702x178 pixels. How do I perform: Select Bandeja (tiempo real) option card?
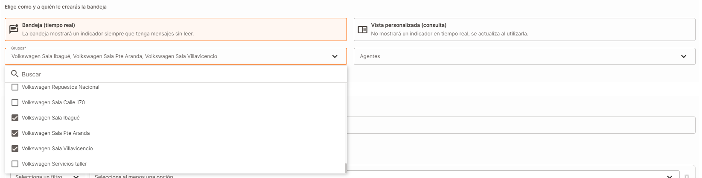(x=175, y=29)
